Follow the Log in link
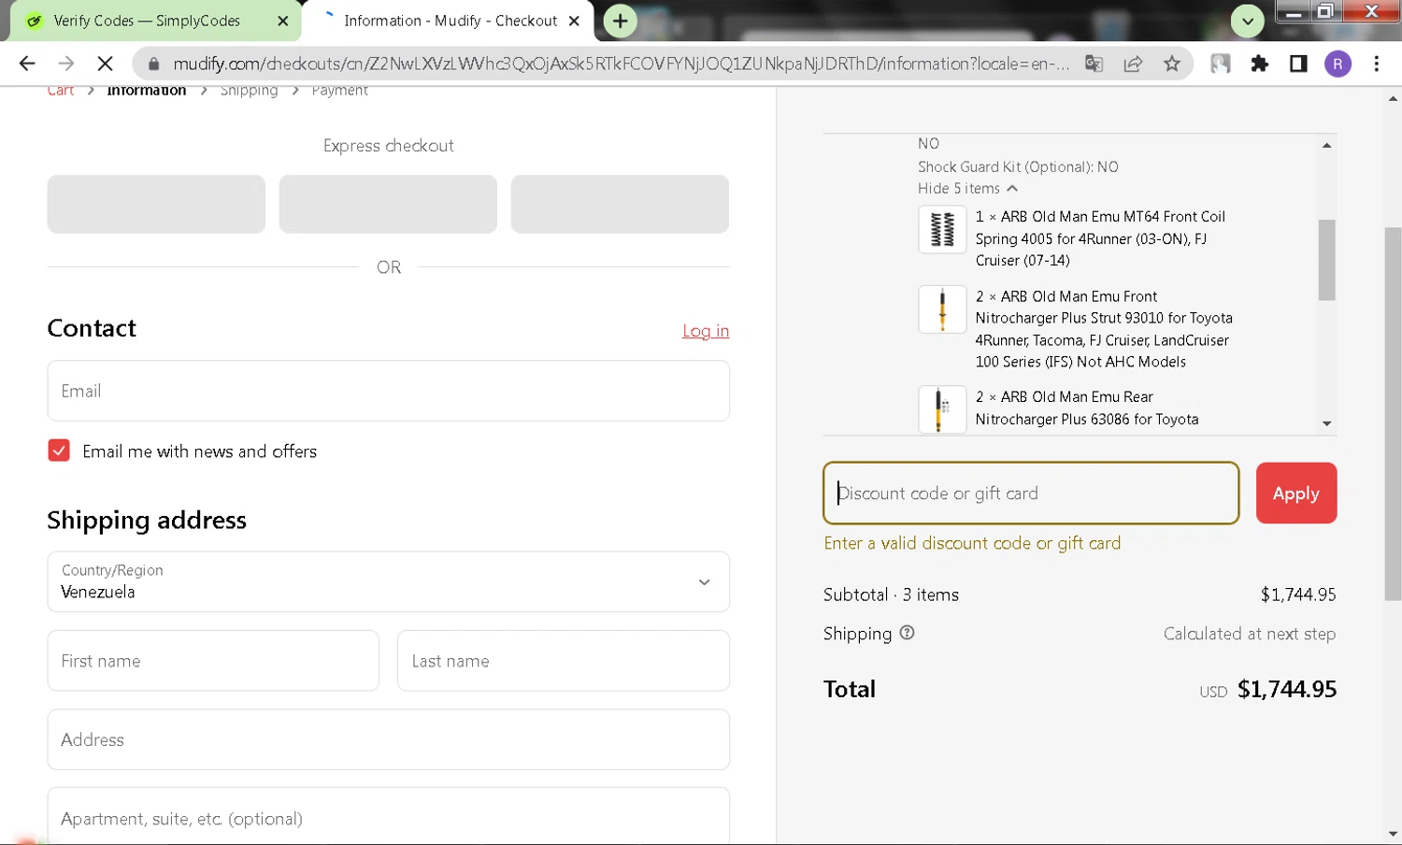This screenshot has width=1402, height=845. click(706, 331)
